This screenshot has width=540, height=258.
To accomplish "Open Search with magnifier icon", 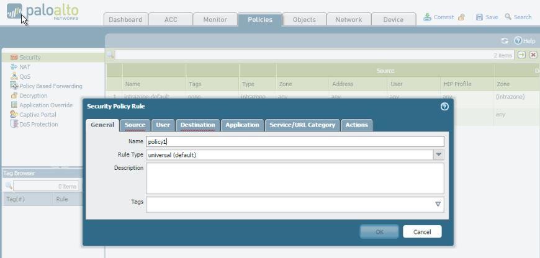I will click(508, 17).
